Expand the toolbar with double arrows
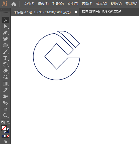The image size is (139, 144). (2, 10)
